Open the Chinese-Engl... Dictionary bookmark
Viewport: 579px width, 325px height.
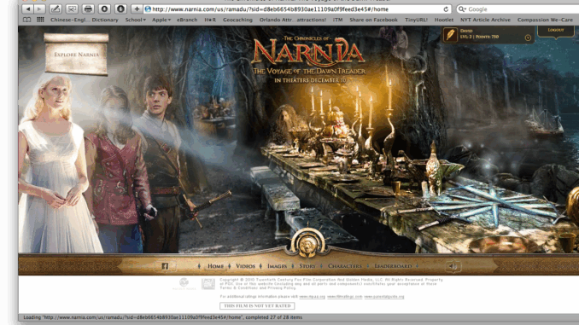click(85, 20)
